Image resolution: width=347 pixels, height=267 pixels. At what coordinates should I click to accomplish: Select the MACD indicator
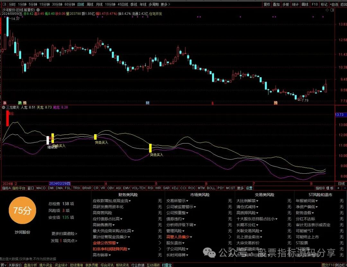41,188
